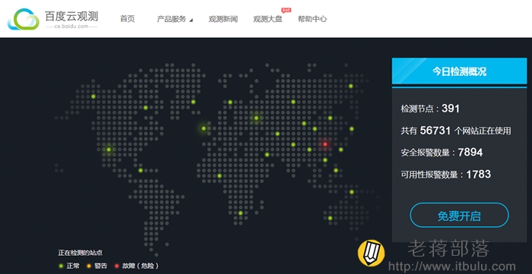Click the red fault node on map
532x274 pixels.
coord(325,144)
